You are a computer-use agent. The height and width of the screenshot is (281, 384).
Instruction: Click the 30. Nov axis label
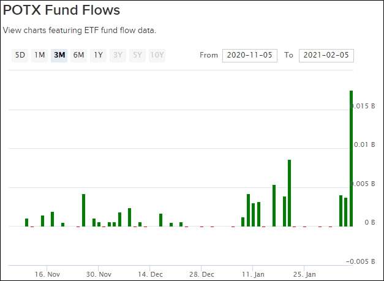(x=99, y=274)
